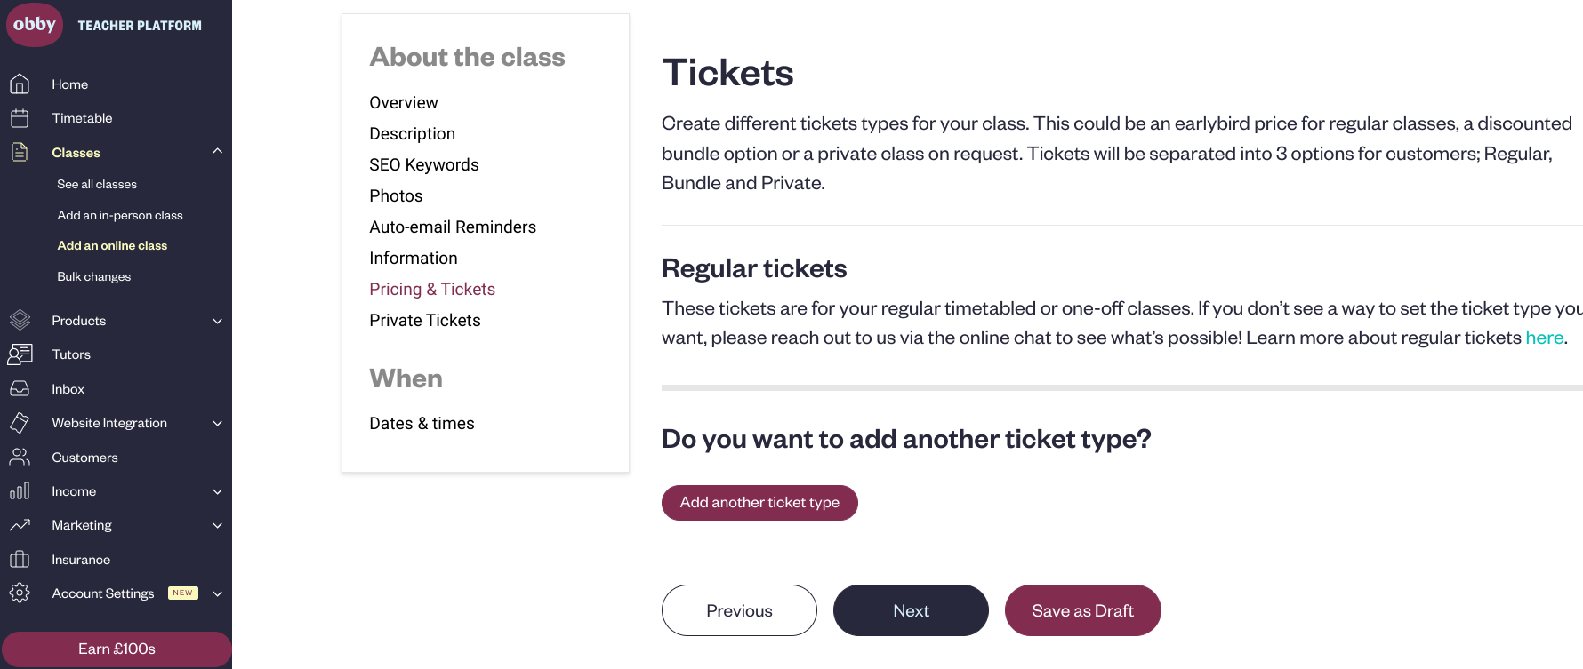Open the regular tickets 'here' link

(x=1544, y=338)
